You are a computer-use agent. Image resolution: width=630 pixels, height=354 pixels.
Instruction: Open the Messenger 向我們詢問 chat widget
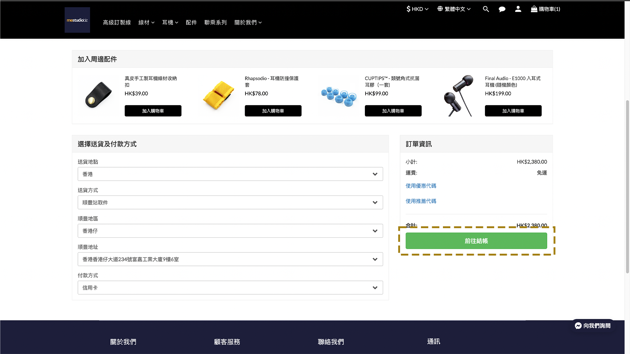point(593,325)
